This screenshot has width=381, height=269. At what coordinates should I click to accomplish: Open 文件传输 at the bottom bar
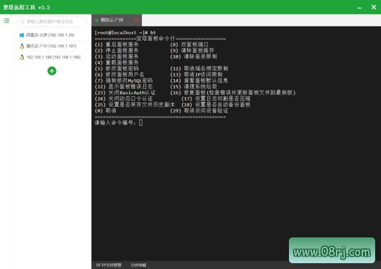[138, 265]
